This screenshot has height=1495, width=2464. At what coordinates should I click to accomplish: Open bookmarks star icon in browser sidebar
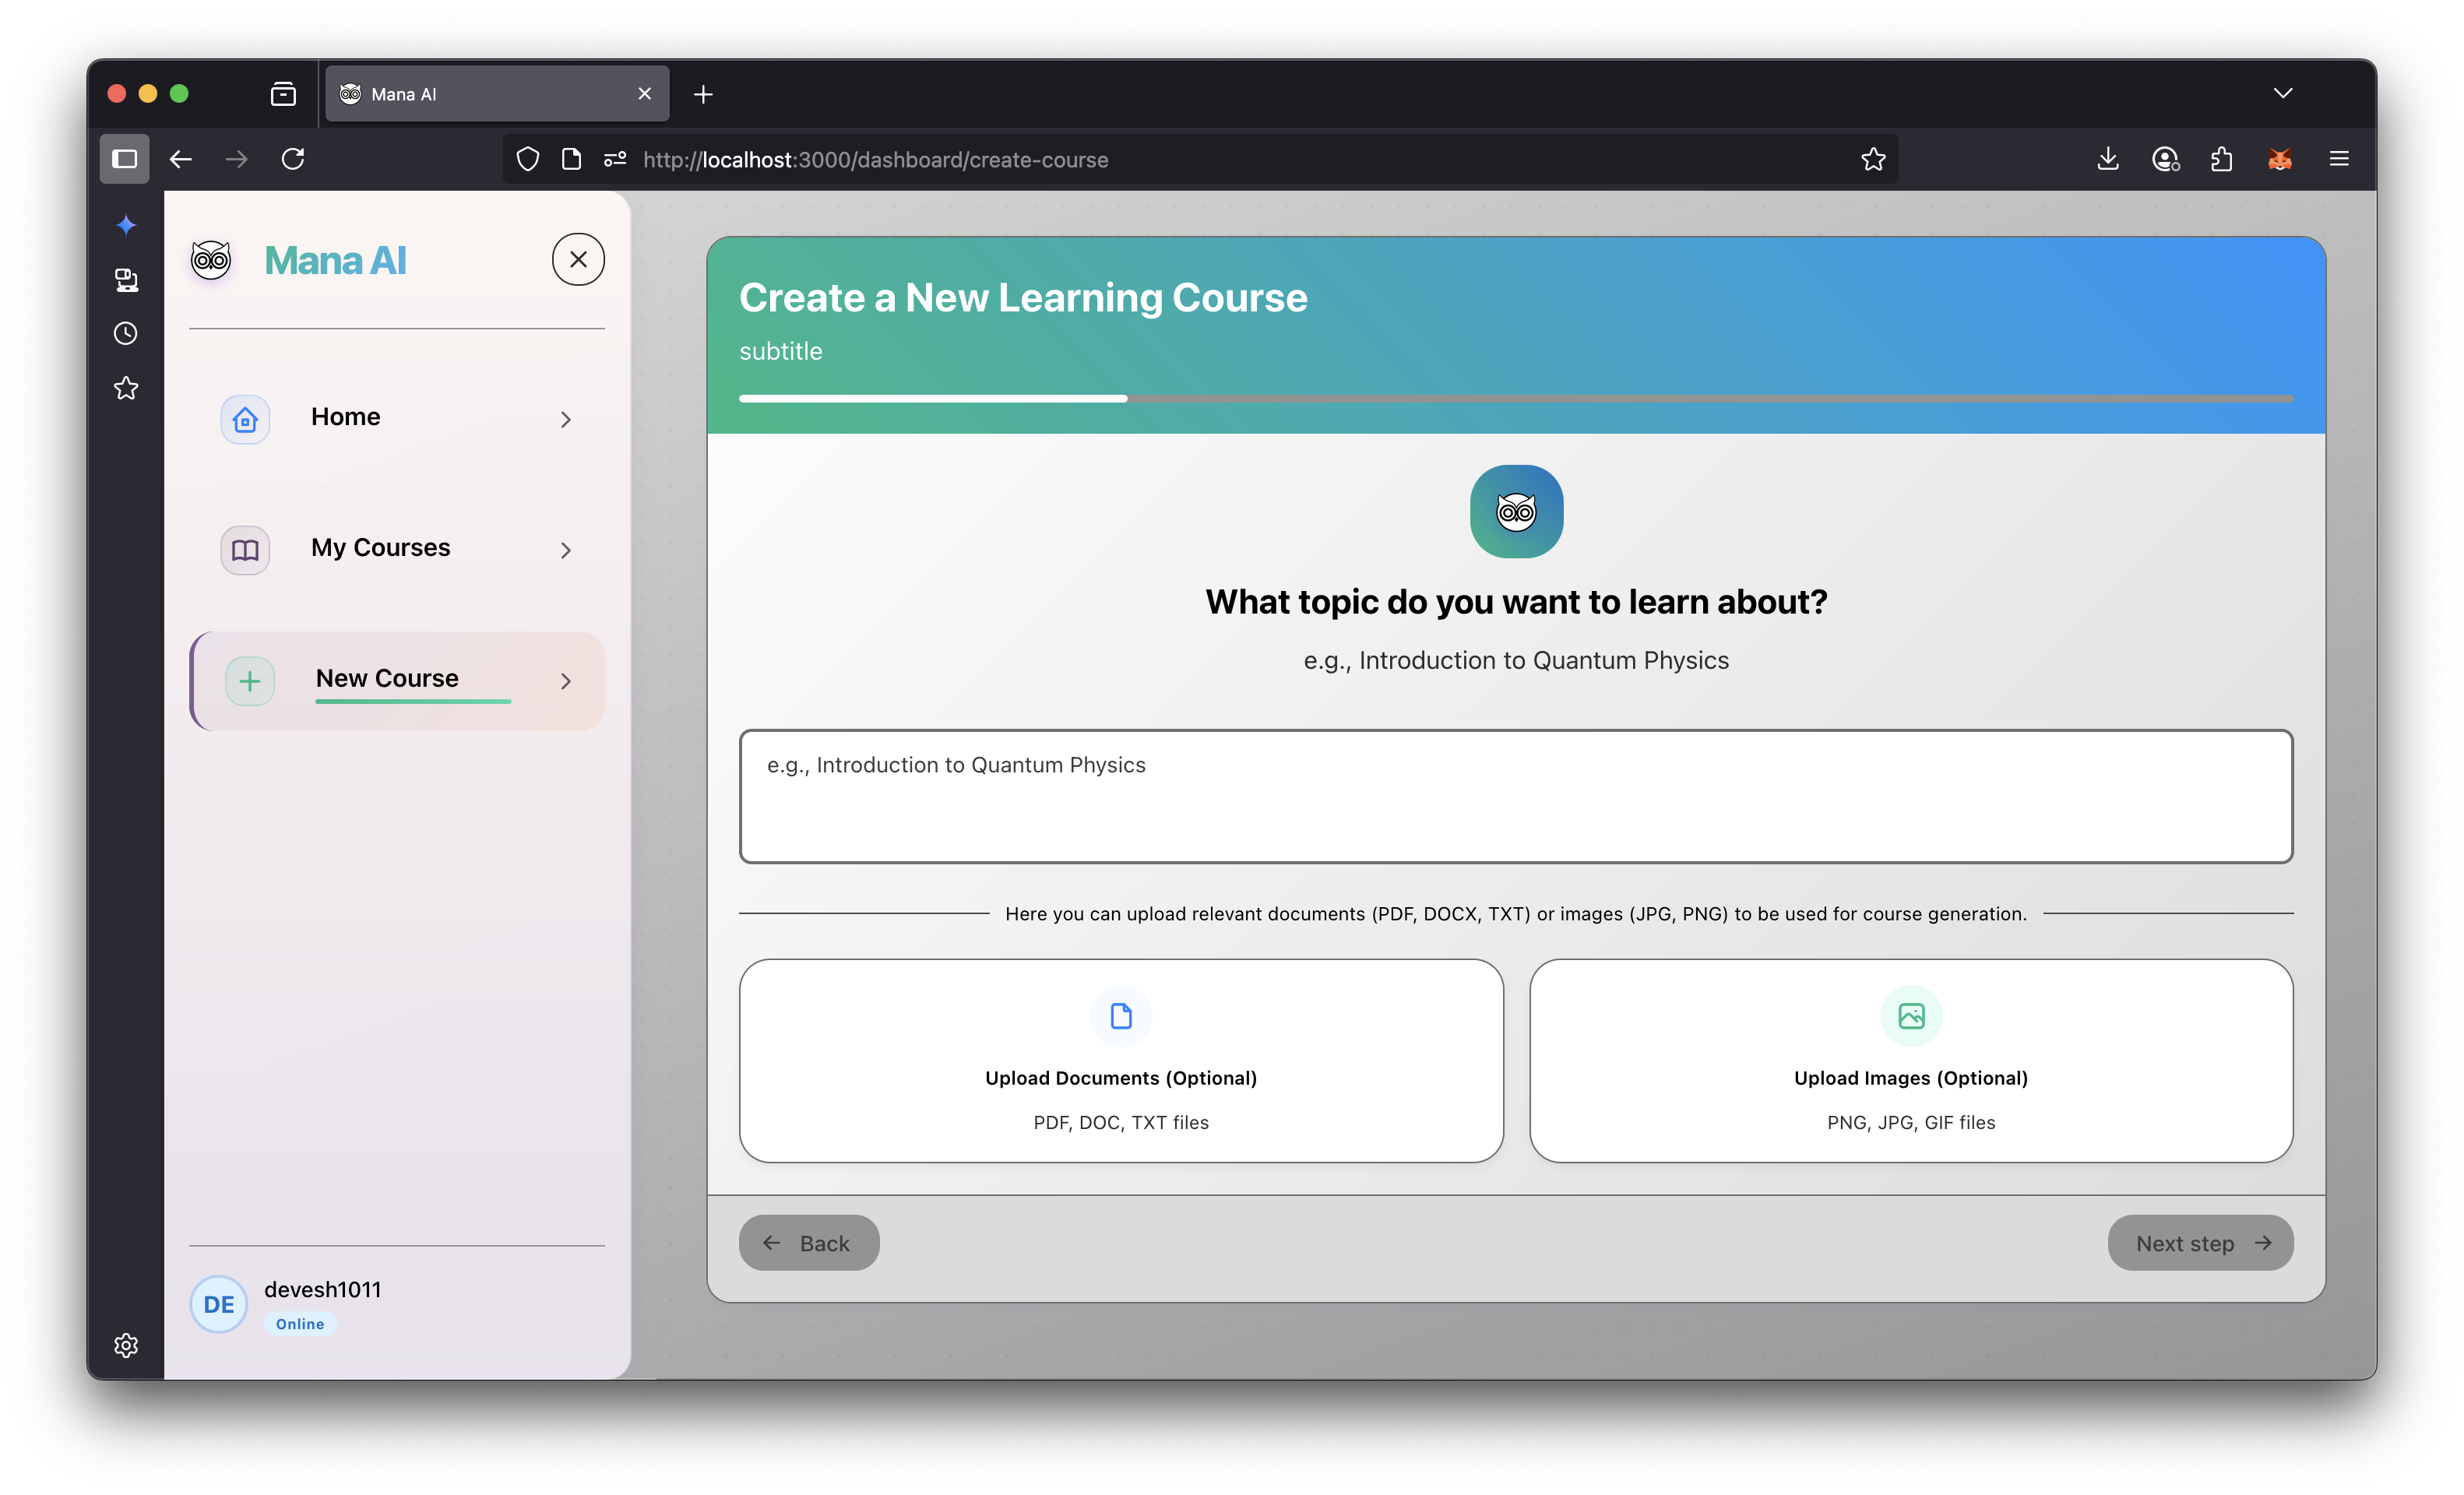point(126,388)
